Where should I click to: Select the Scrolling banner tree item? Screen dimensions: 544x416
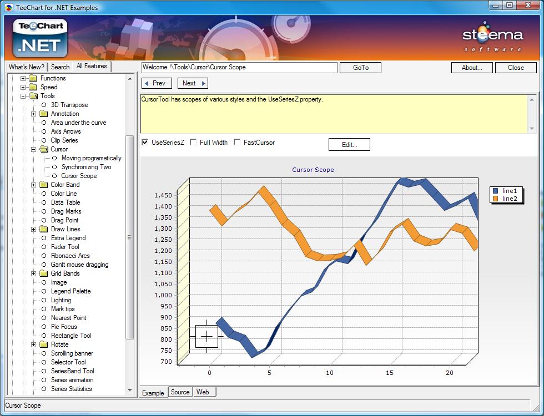[x=72, y=353]
